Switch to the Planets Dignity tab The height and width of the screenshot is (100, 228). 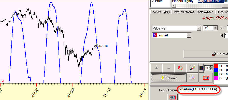pyautogui.click(x=161, y=12)
